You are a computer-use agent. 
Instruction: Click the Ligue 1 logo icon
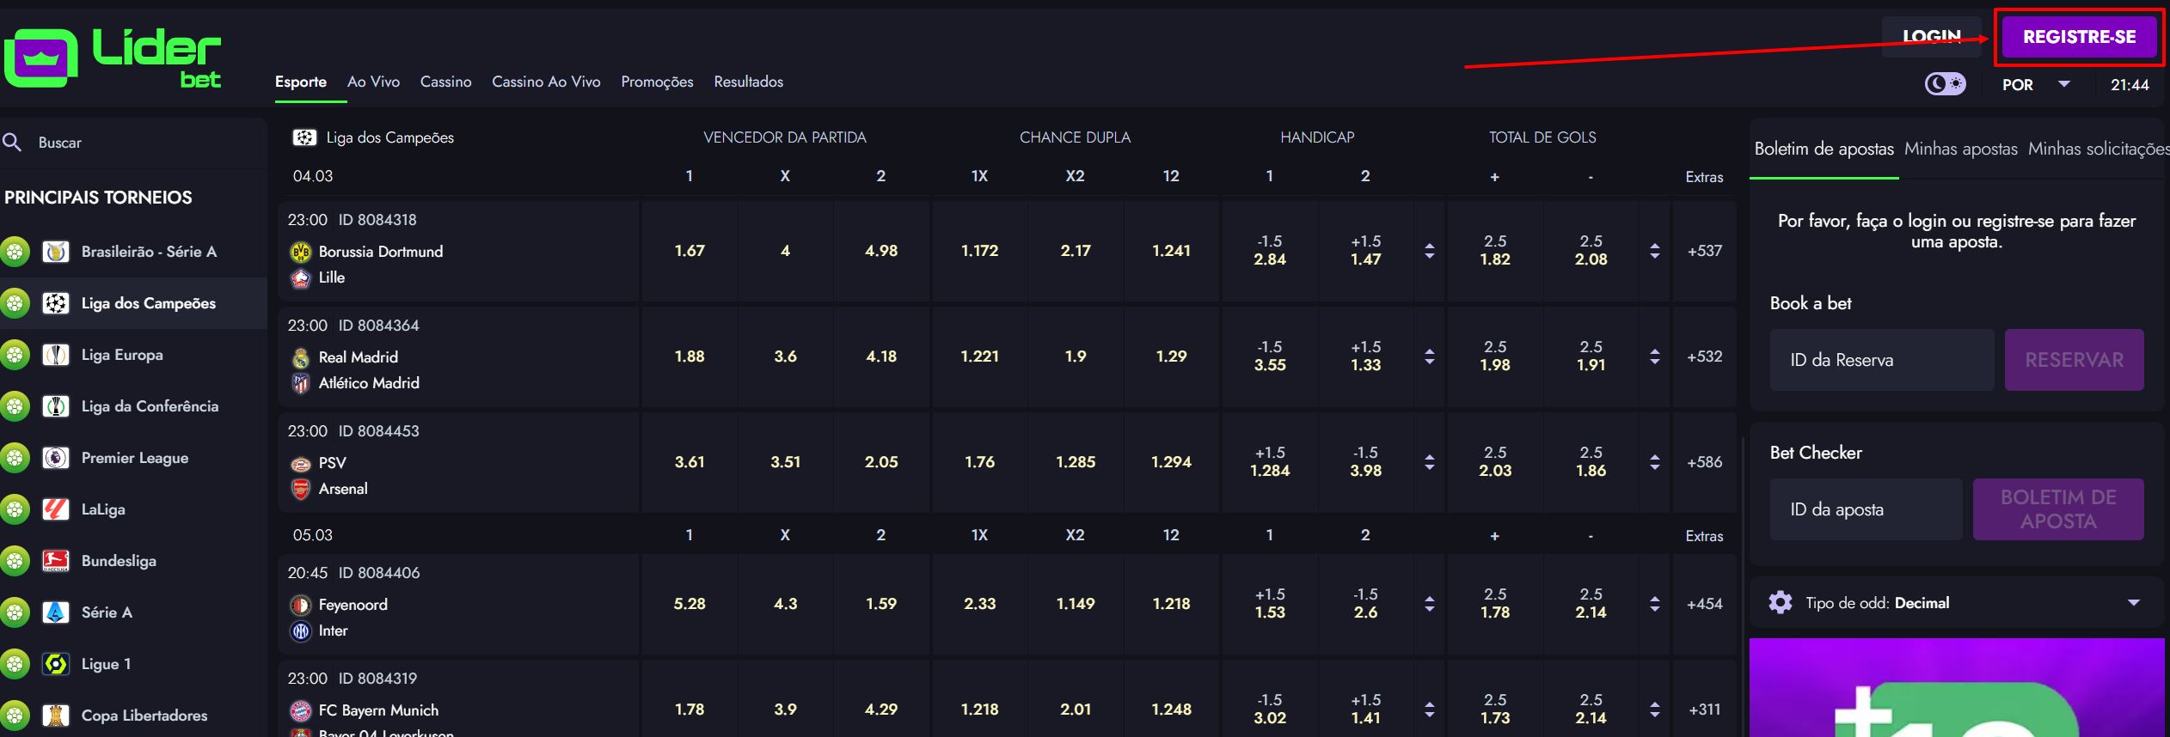click(x=56, y=664)
